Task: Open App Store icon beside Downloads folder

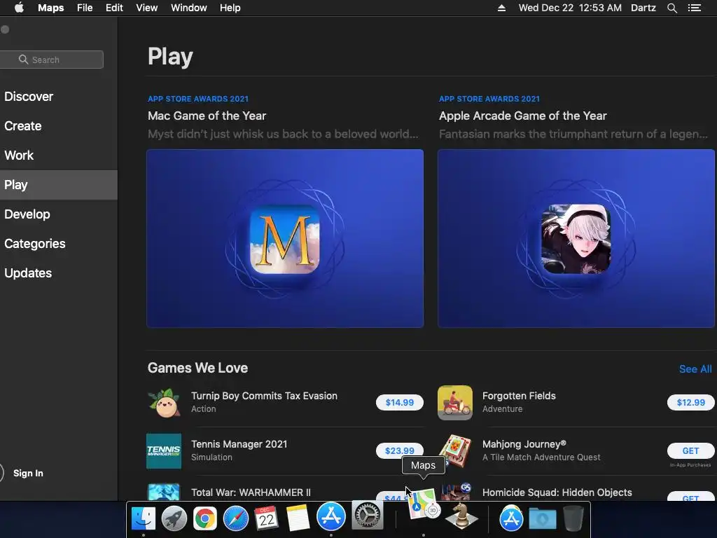Action: point(511,518)
